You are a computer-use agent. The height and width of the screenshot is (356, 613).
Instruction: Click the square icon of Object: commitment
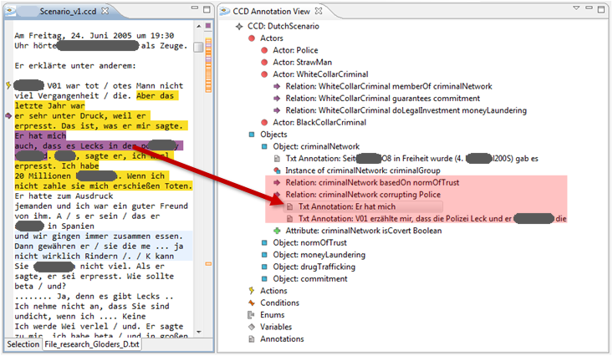[264, 279]
